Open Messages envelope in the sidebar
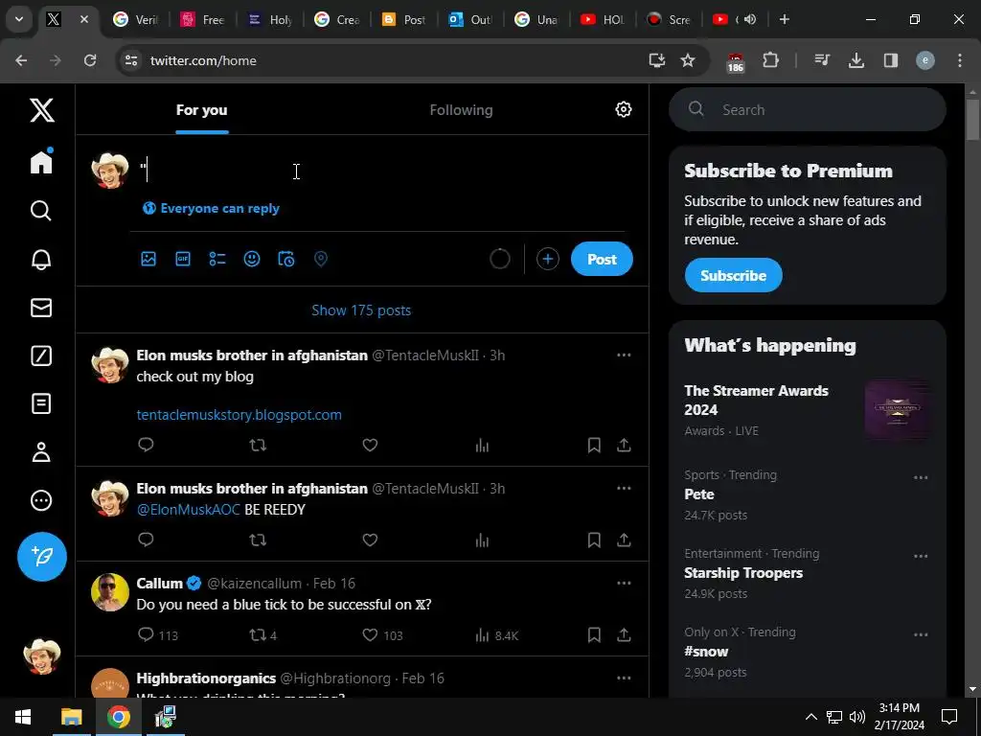The image size is (981, 736). 41,308
